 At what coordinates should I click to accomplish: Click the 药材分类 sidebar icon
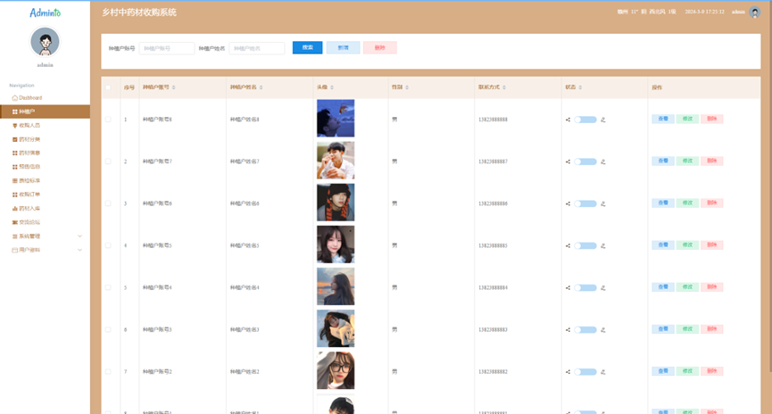click(15, 139)
